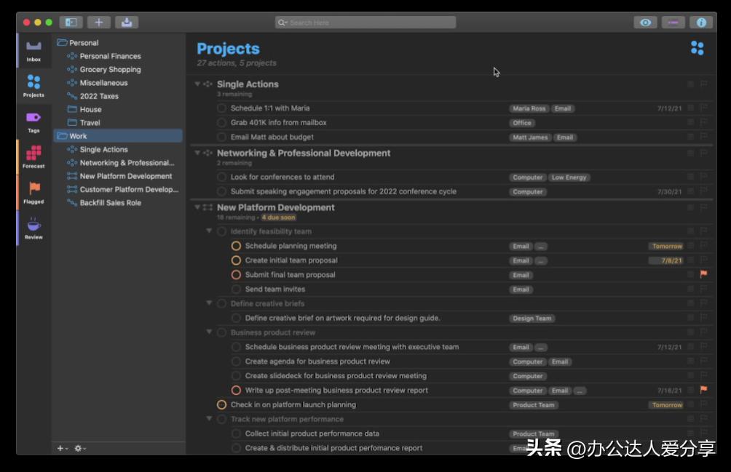The image size is (731, 472).
Task: Click "Create slidedeck for business product review meeting"
Action: pos(336,376)
